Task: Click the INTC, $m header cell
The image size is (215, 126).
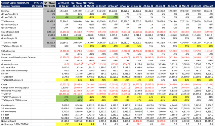Action: [38, 3]
